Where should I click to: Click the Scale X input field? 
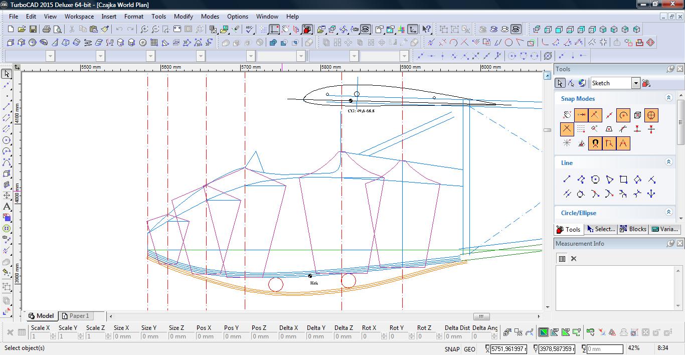pos(40,336)
